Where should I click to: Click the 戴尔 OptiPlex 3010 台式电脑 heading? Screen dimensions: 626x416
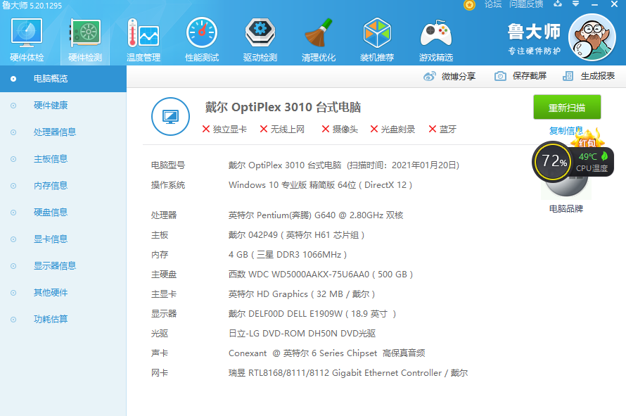[283, 107]
